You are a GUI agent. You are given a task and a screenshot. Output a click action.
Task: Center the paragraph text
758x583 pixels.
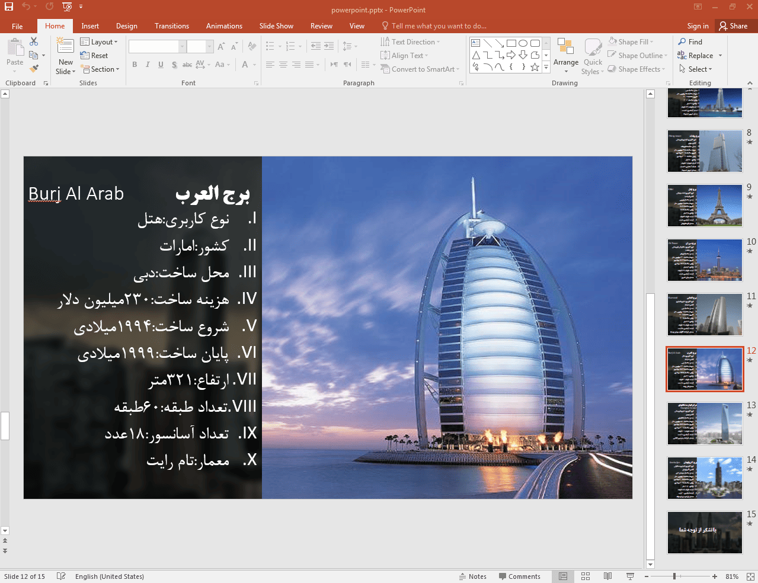[283, 65]
